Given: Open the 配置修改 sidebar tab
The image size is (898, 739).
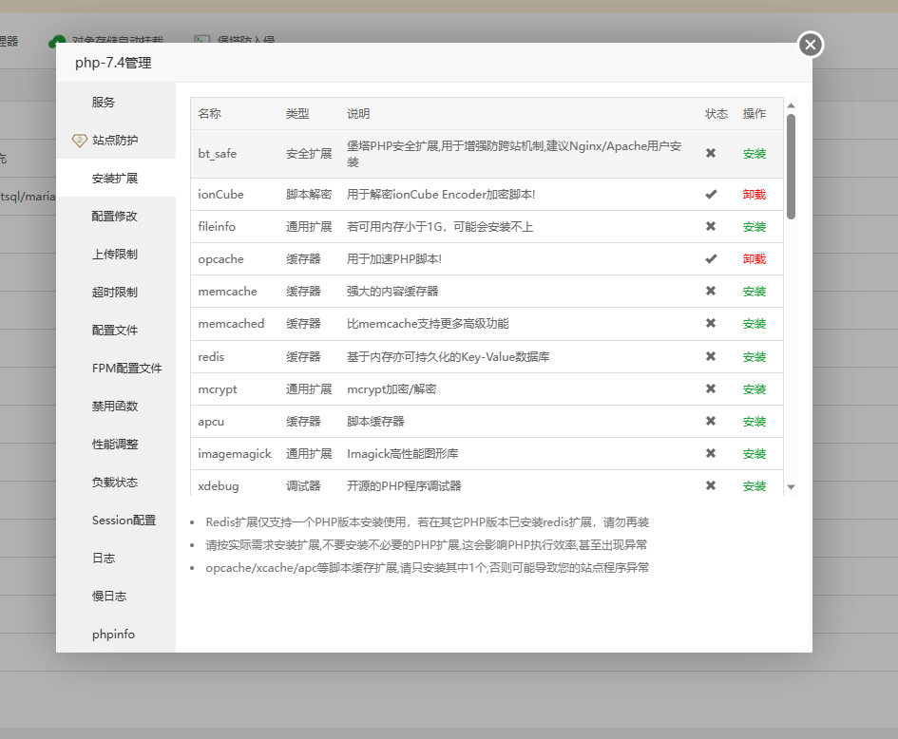Looking at the screenshot, I should tap(115, 216).
